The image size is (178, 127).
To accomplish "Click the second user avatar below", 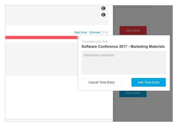I will click(103, 15).
